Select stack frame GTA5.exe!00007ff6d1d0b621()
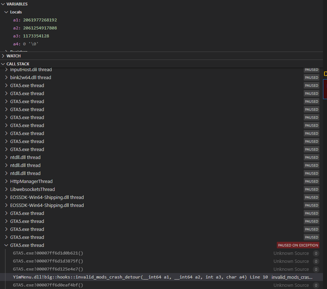Image resolution: width=327 pixels, height=289 pixels. click(x=48, y=253)
